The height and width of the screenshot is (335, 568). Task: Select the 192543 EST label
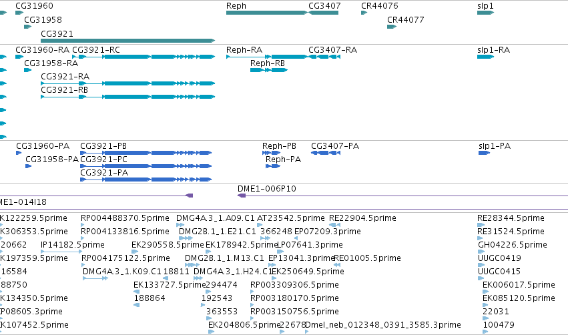pos(217,298)
